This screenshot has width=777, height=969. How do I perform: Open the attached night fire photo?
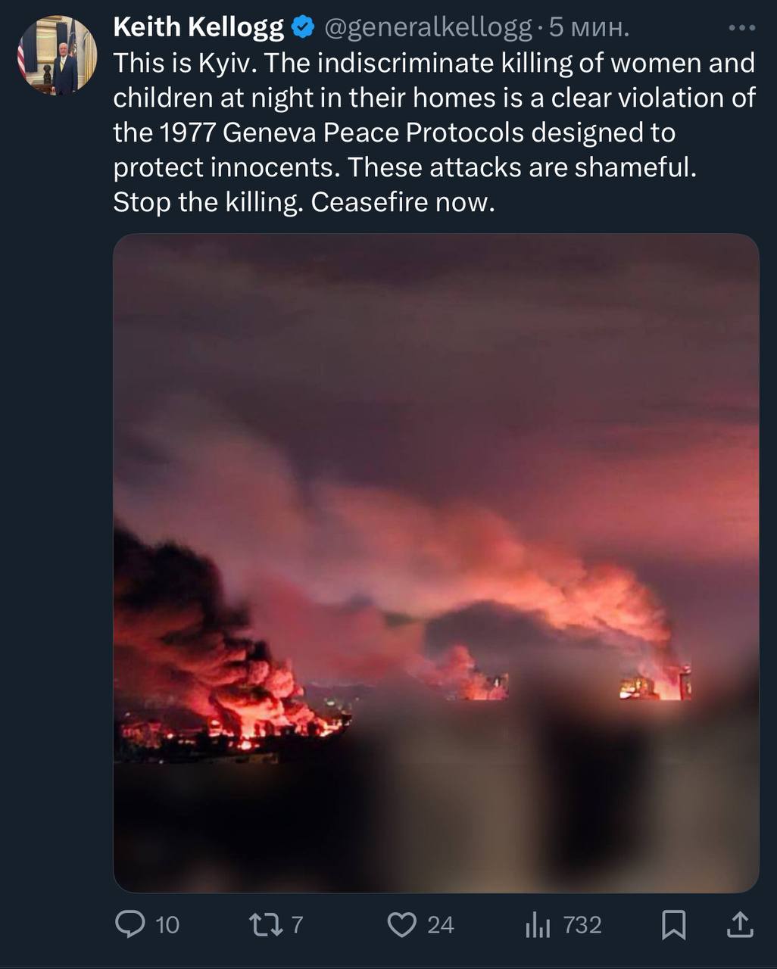click(x=435, y=562)
